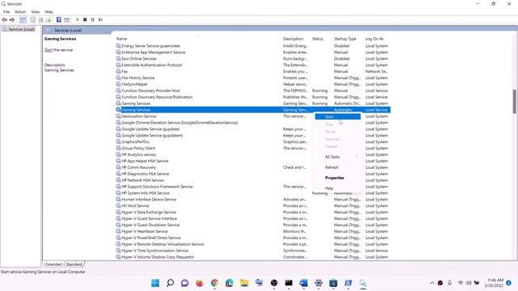Open Settings gear from the taskbar
This screenshot has height=291, width=518.
click(x=318, y=283)
